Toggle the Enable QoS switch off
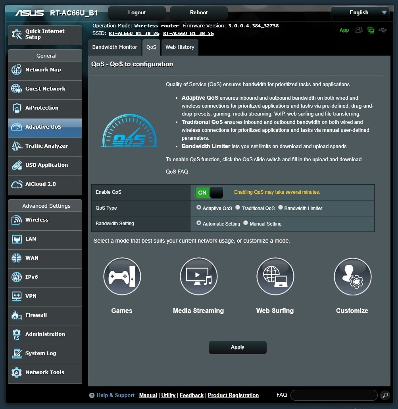The image size is (398, 409). (209, 193)
